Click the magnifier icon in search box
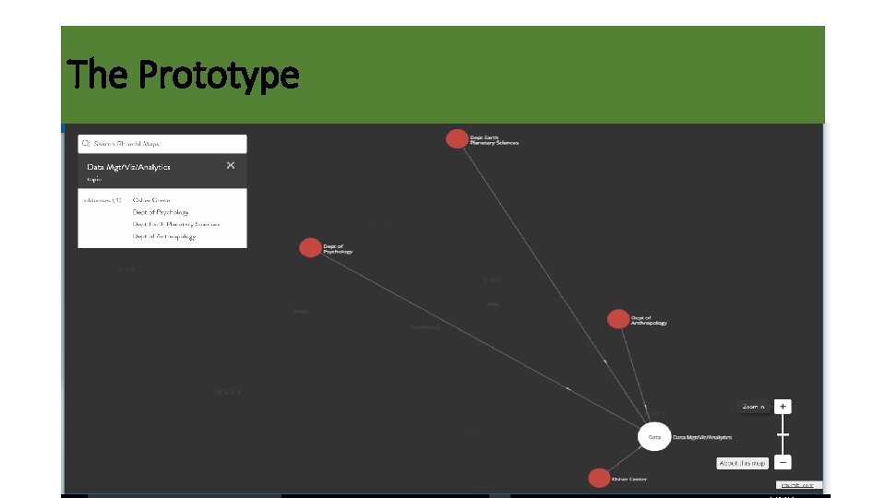Screen dimensions: 886x498 click(x=86, y=144)
